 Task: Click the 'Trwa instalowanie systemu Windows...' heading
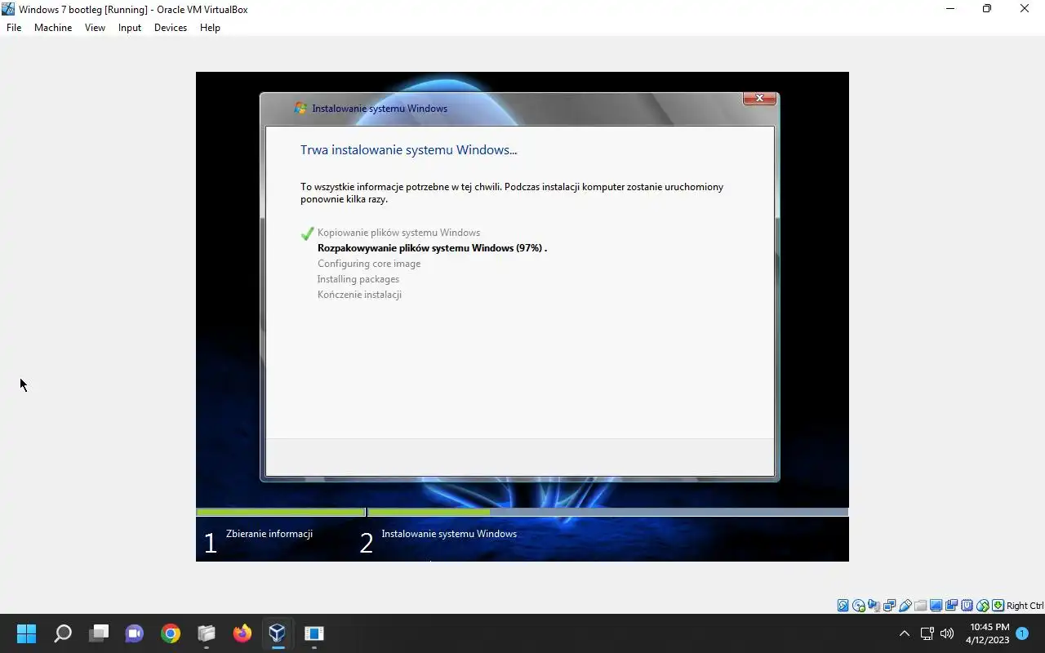pos(409,150)
